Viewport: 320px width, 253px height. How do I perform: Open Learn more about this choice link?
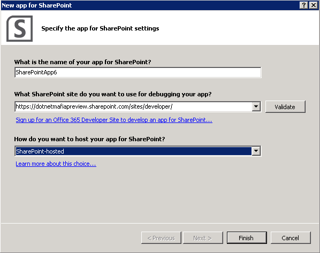tap(56, 164)
